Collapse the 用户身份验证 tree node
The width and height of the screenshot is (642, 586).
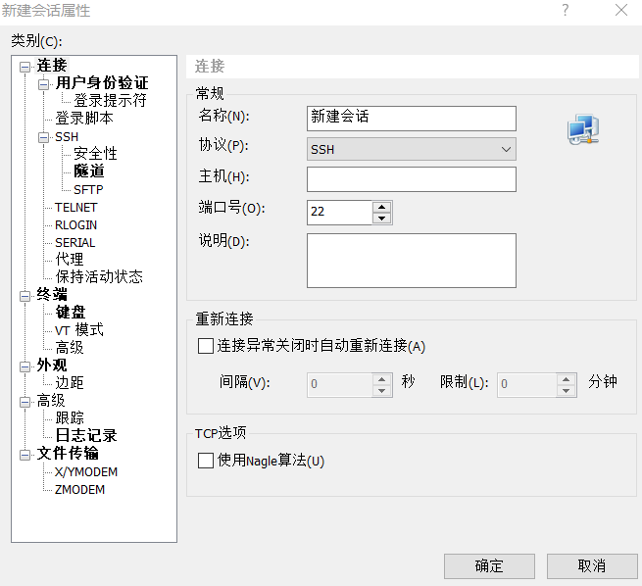point(43,84)
